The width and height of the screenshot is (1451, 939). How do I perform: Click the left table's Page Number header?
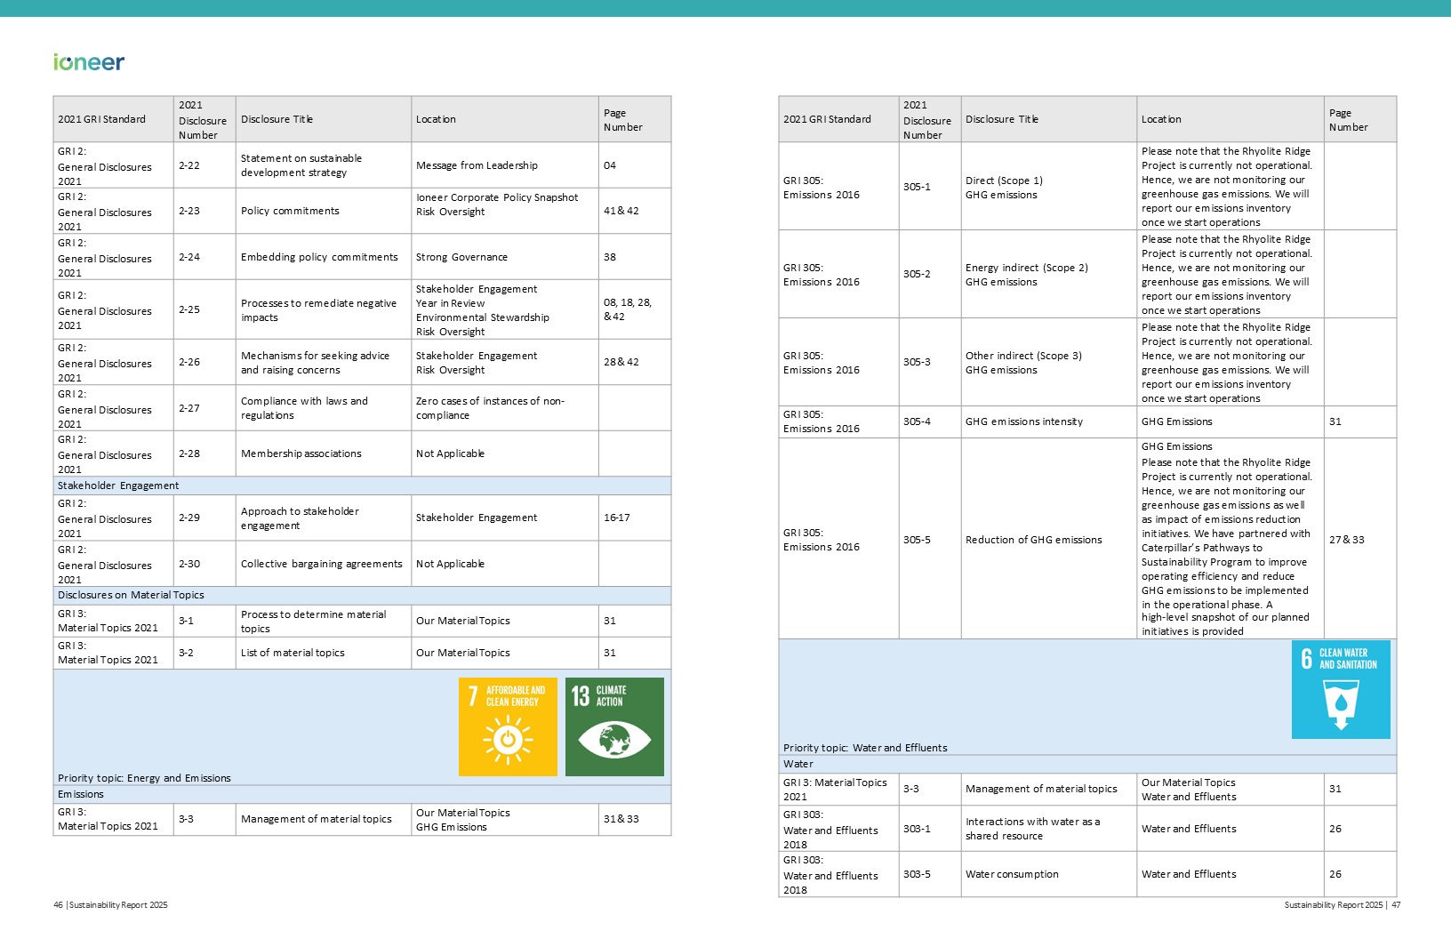point(622,120)
